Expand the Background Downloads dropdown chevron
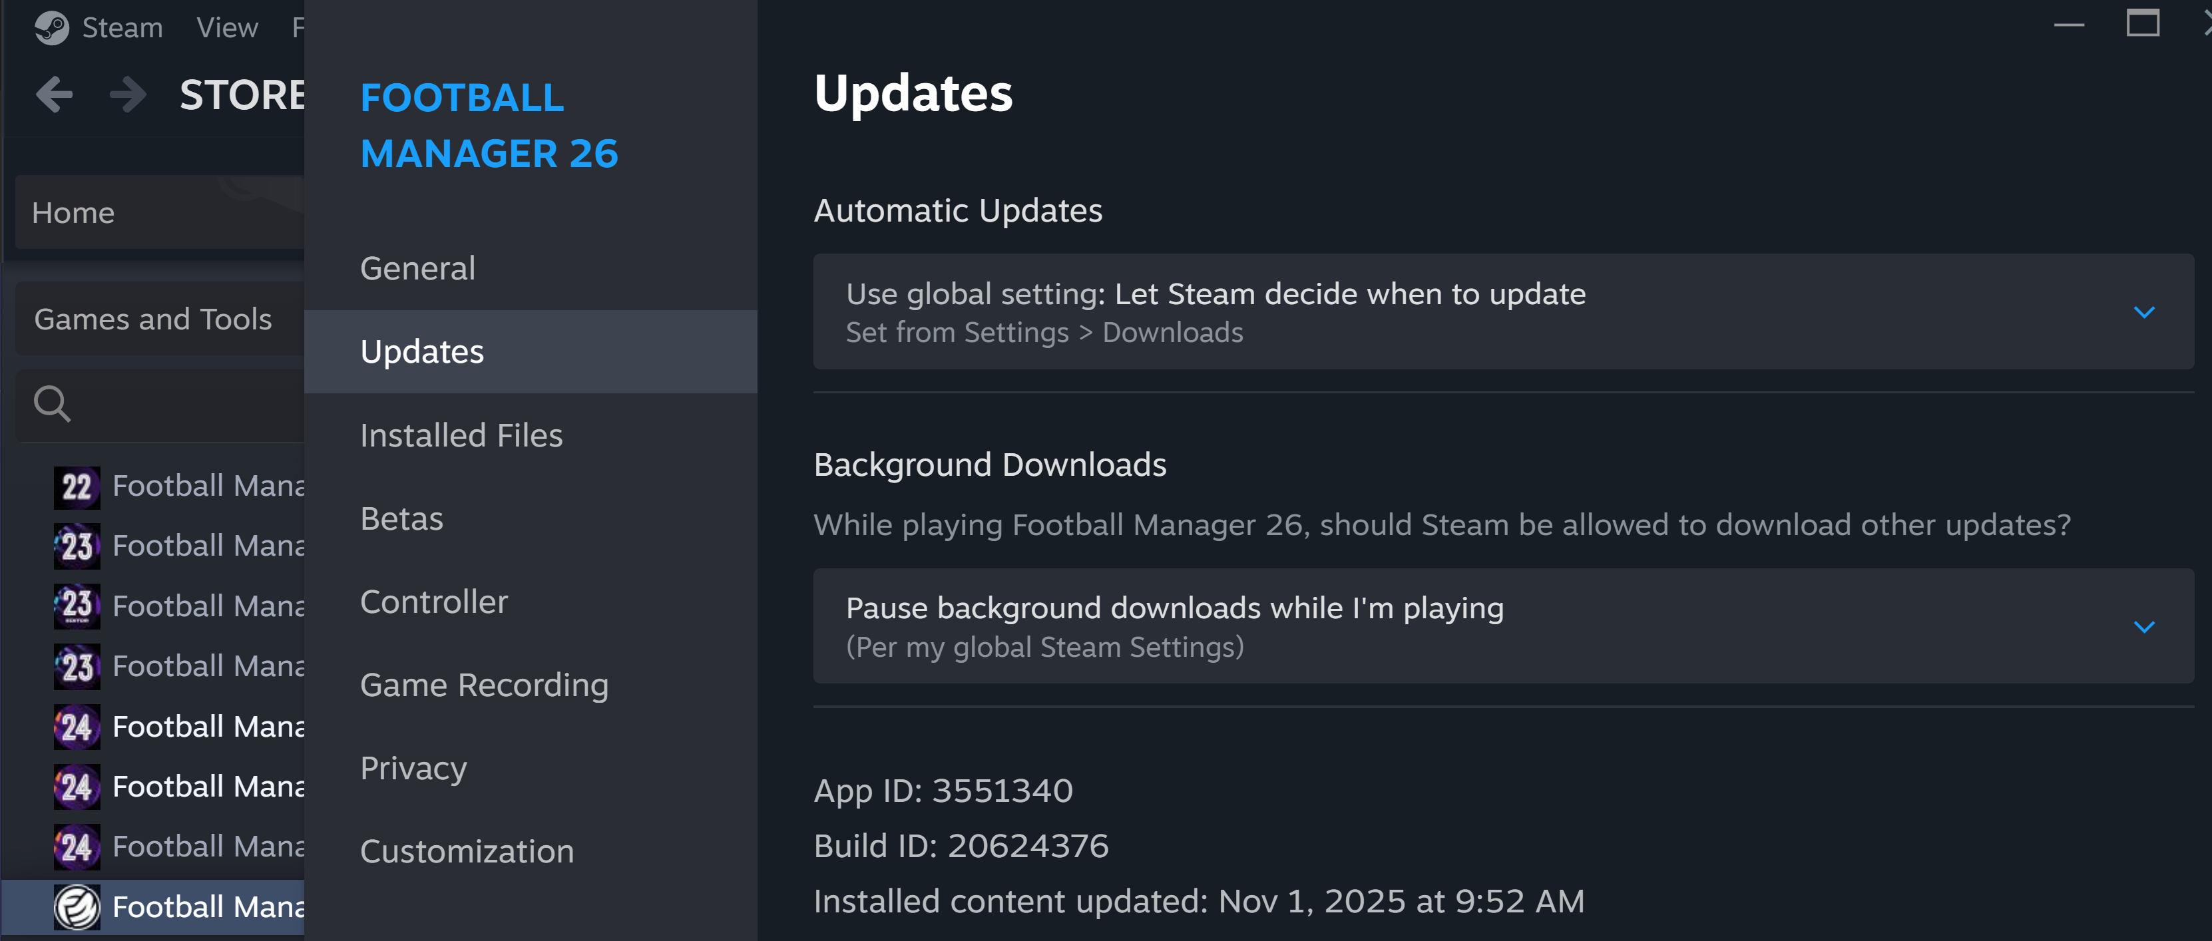Image resolution: width=2212 pixels, height=941 pixels. pos(2143,627)
